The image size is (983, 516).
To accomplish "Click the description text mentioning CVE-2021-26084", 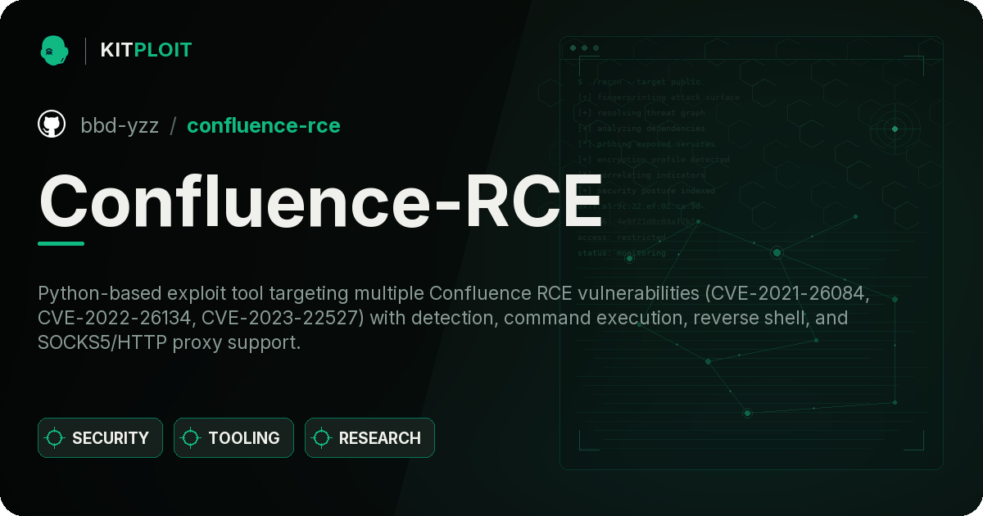I will pos(453,318).
